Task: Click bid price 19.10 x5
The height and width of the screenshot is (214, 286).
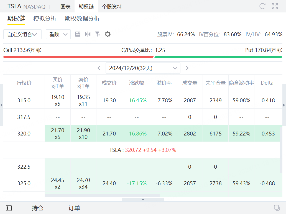Action: 58,100
